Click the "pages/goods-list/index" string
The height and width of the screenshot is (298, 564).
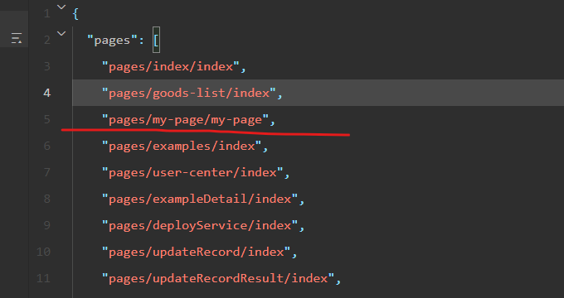coord(189,94)
